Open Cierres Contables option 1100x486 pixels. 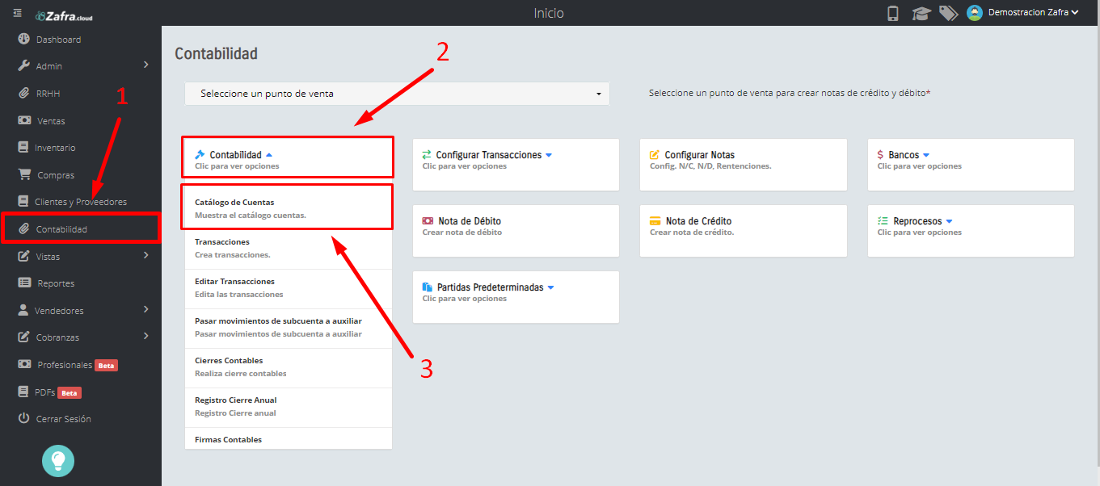(289, 367)
